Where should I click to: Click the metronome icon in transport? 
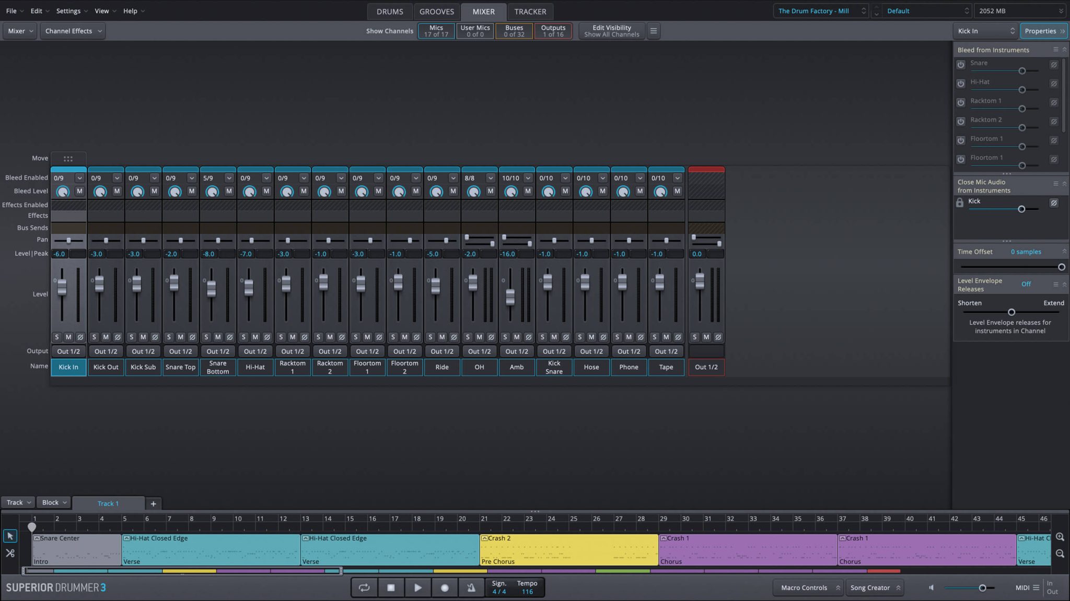[471, 587]
